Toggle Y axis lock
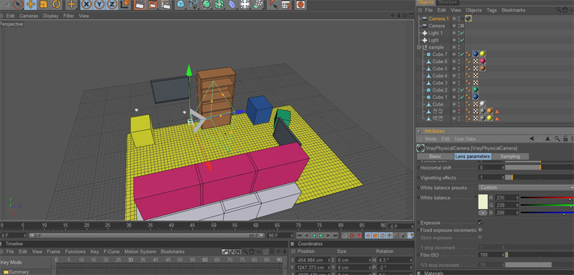 [100, 4]
